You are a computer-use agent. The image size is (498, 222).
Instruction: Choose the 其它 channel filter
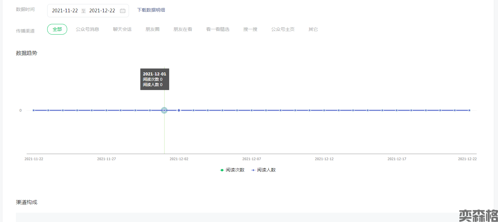(x=313, y=29)
